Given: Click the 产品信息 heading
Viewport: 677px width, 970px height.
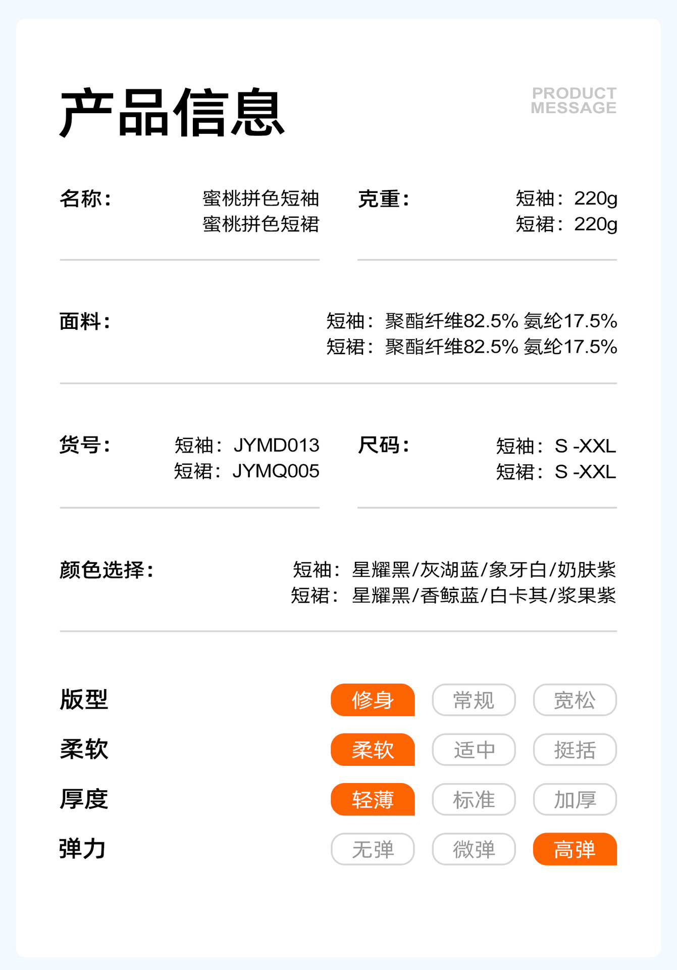Looking at the screenshot, I should [x=172, y=113].
